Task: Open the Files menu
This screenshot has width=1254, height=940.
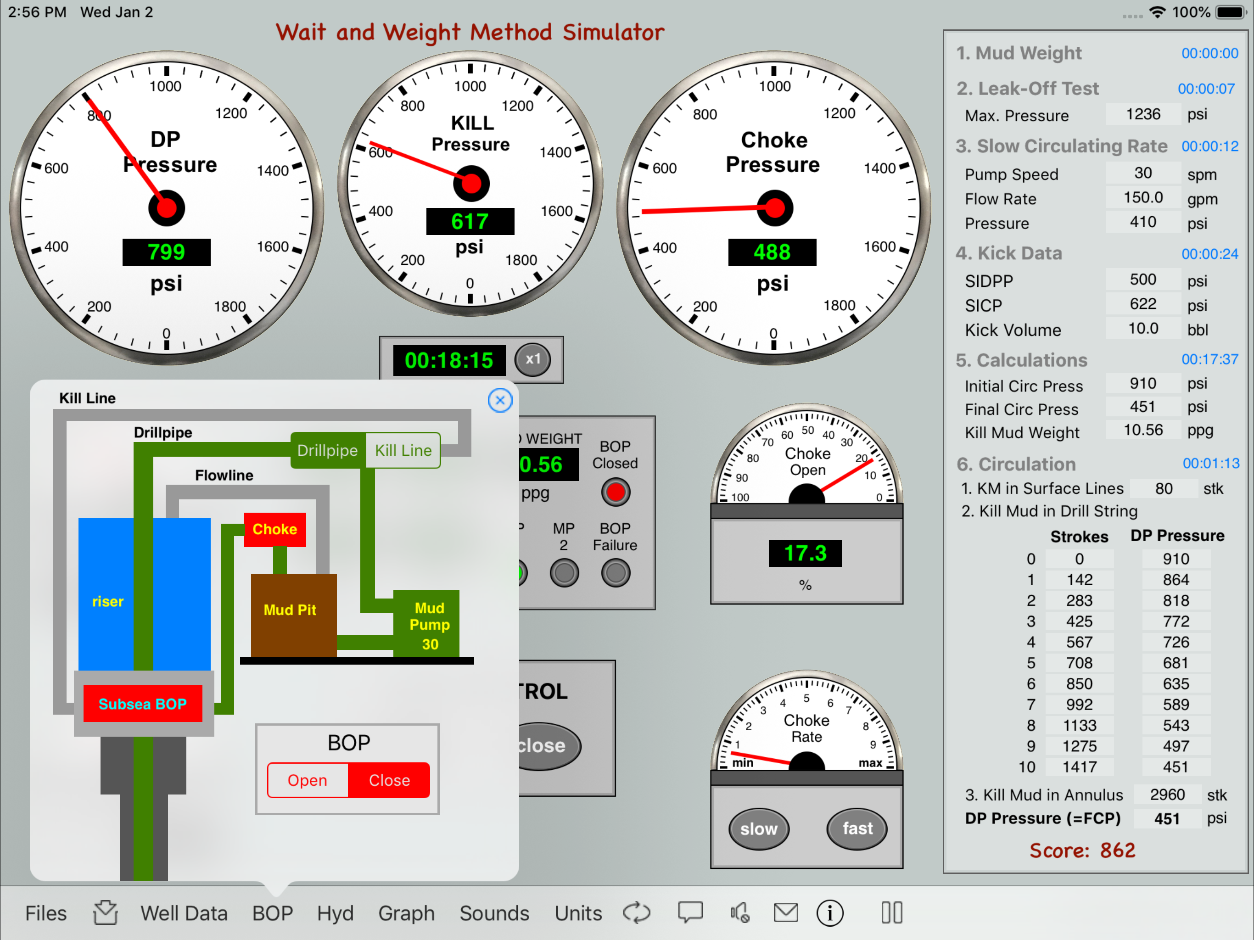Action: click(x=46, y=913)
